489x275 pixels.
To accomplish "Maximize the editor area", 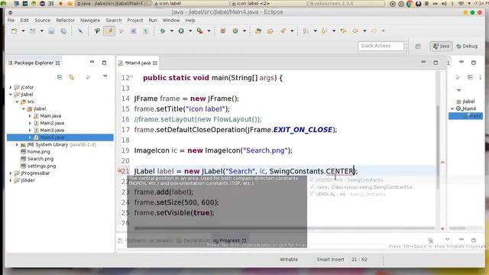I will [436, 63].
